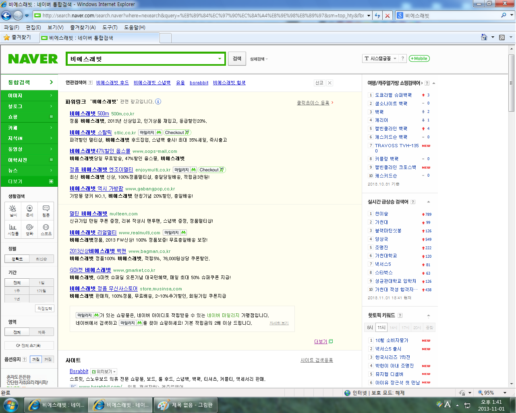This screenshot has height=413, width=516.
Task: Click the page vertical scrollbar thumb
Action: [512, 83]
